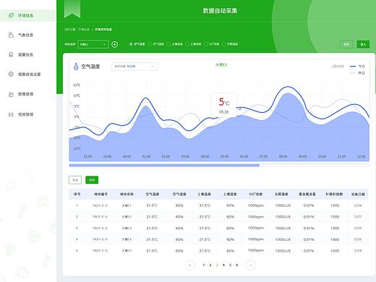Click the 地块名称 column header
The height and width of the screenshot is (282, 376).
(x=127, y=194)
